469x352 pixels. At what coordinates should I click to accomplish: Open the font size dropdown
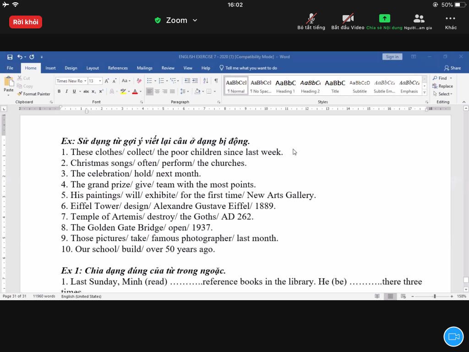100,81
